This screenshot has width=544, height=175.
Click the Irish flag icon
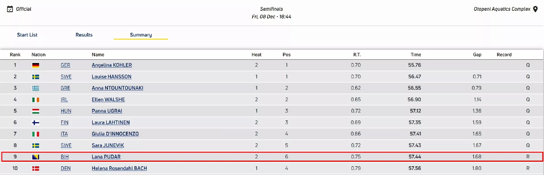36,100
